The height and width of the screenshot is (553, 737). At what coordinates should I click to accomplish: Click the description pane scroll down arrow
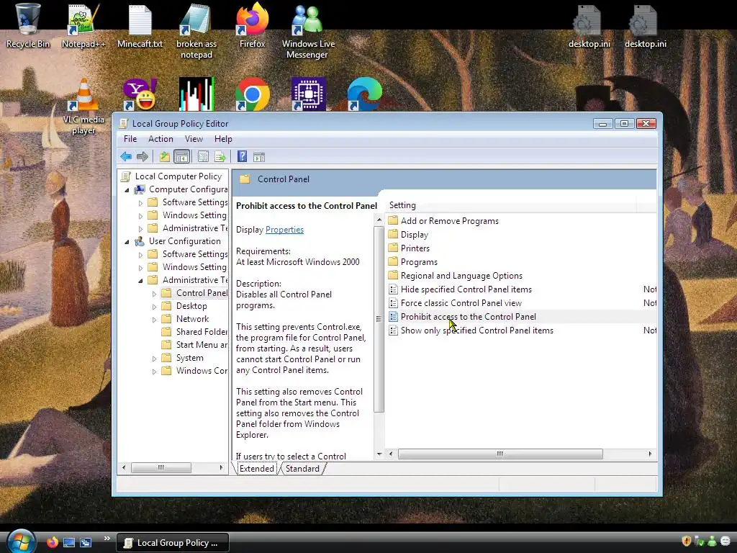(379, 454)
